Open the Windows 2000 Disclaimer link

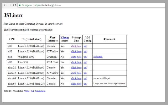(x=98, y=57)
